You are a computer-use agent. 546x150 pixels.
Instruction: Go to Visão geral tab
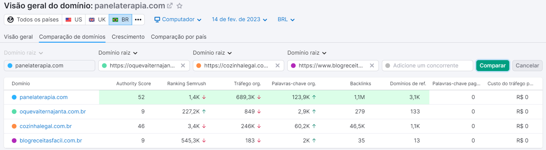click(x=18, y=37)
